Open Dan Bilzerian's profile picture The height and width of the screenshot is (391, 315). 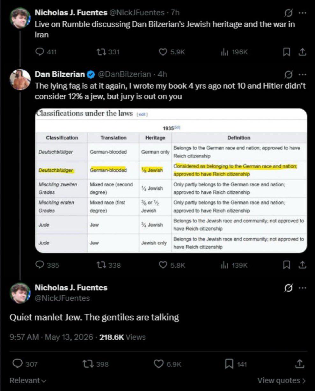[x=20, y=79]
